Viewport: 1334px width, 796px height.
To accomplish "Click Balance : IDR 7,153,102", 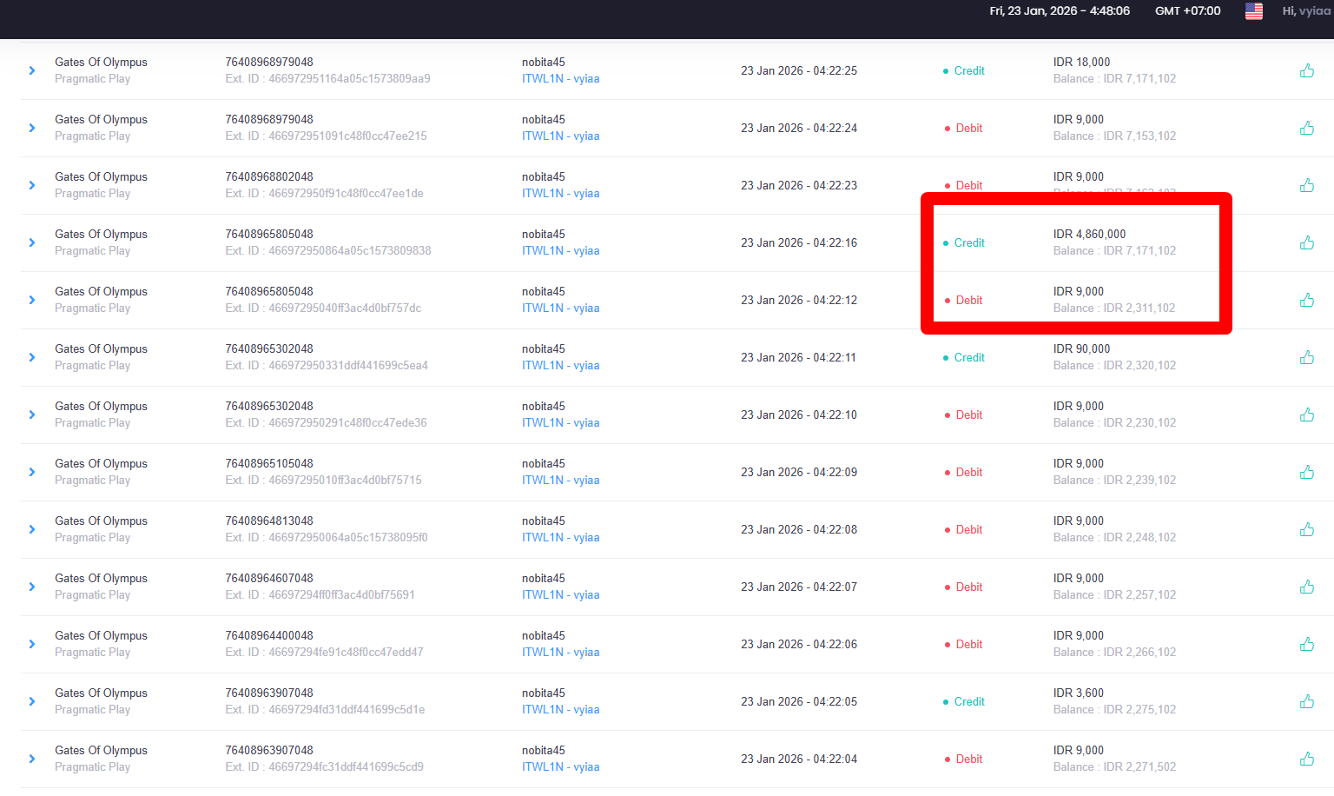I will (x=1114, y=136).
